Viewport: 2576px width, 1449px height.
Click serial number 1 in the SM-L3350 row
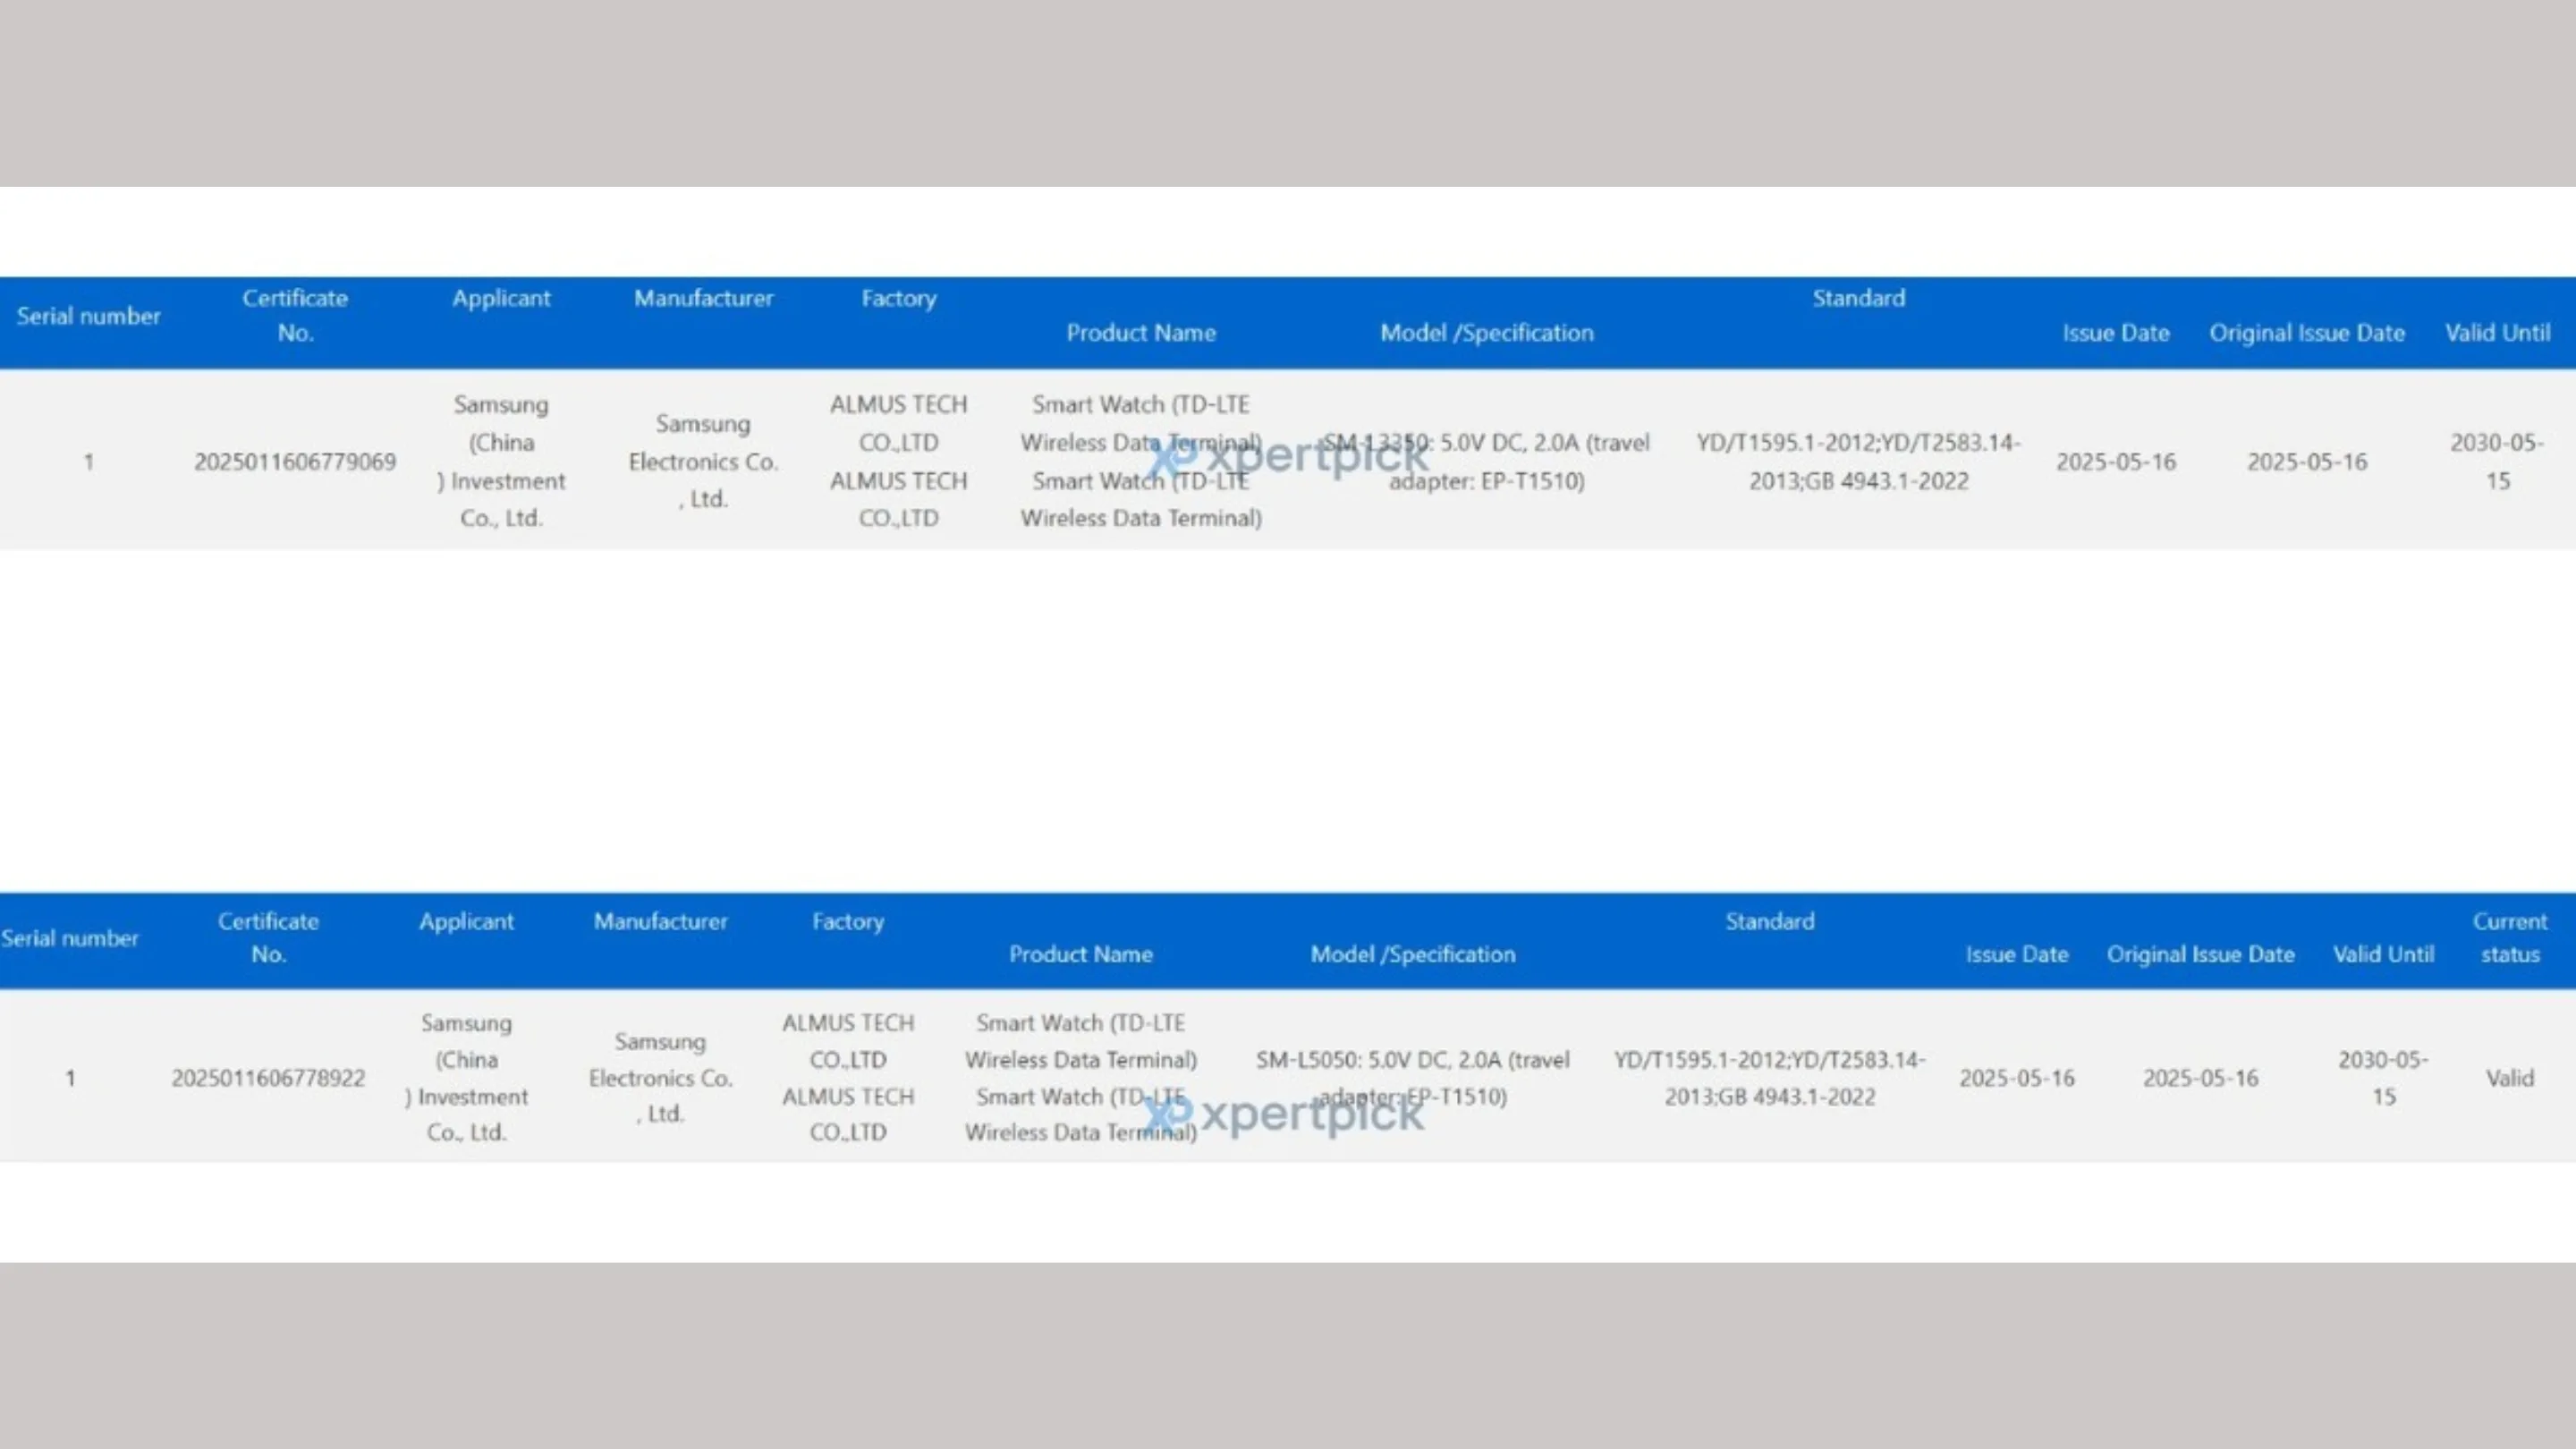click(x=89, y=462)
